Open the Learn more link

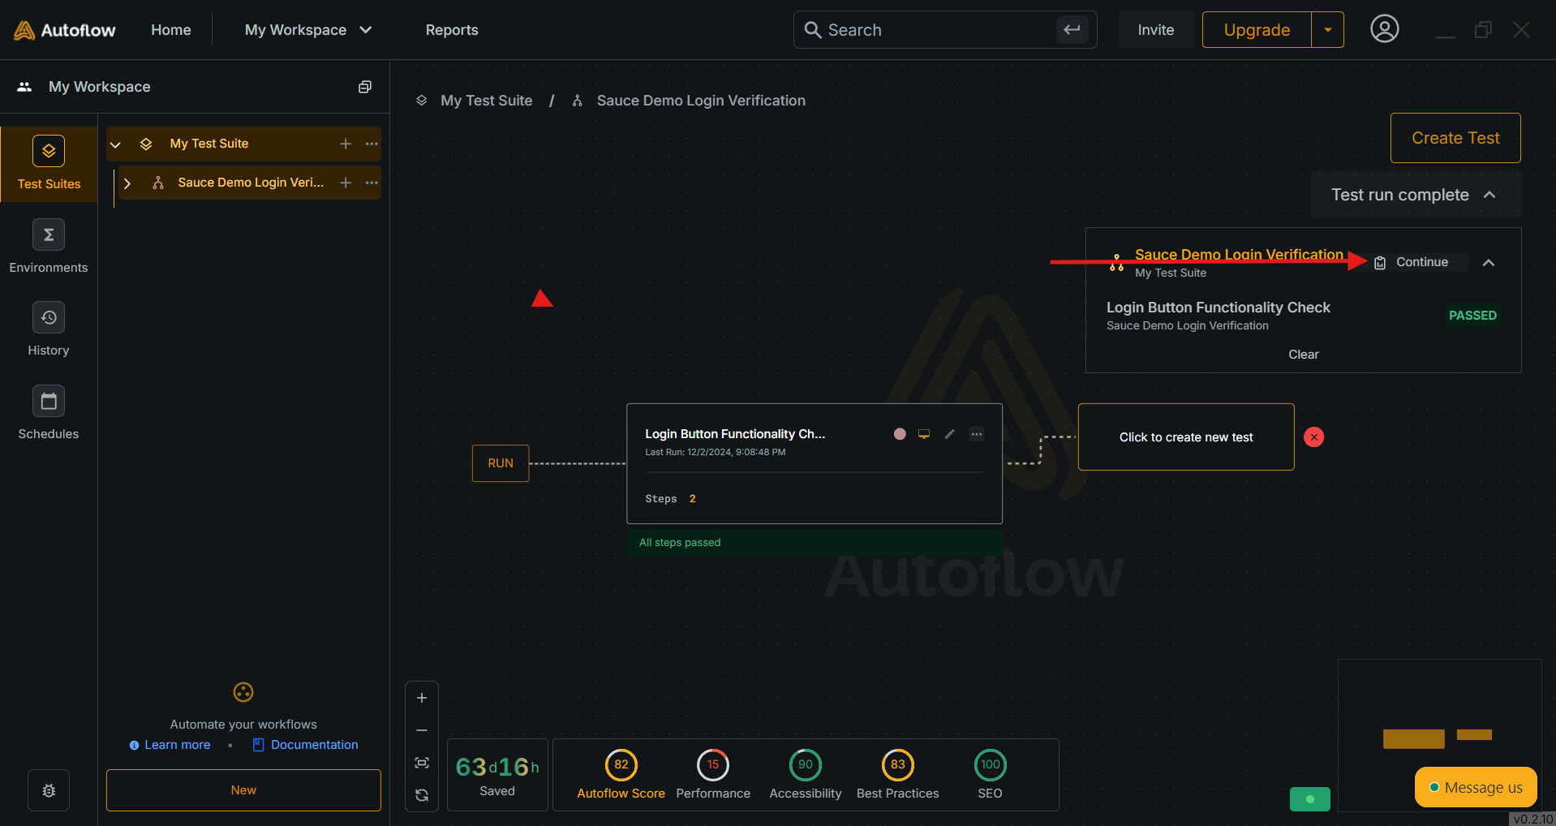(177, 745)
